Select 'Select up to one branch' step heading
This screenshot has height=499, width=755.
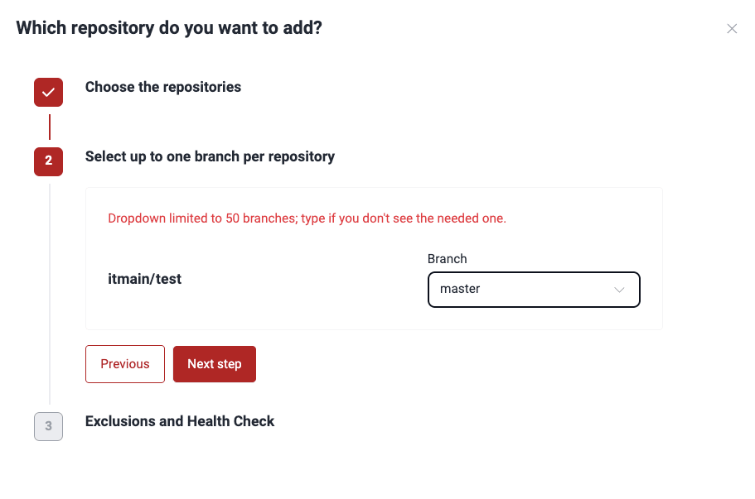tap(210, 156)
